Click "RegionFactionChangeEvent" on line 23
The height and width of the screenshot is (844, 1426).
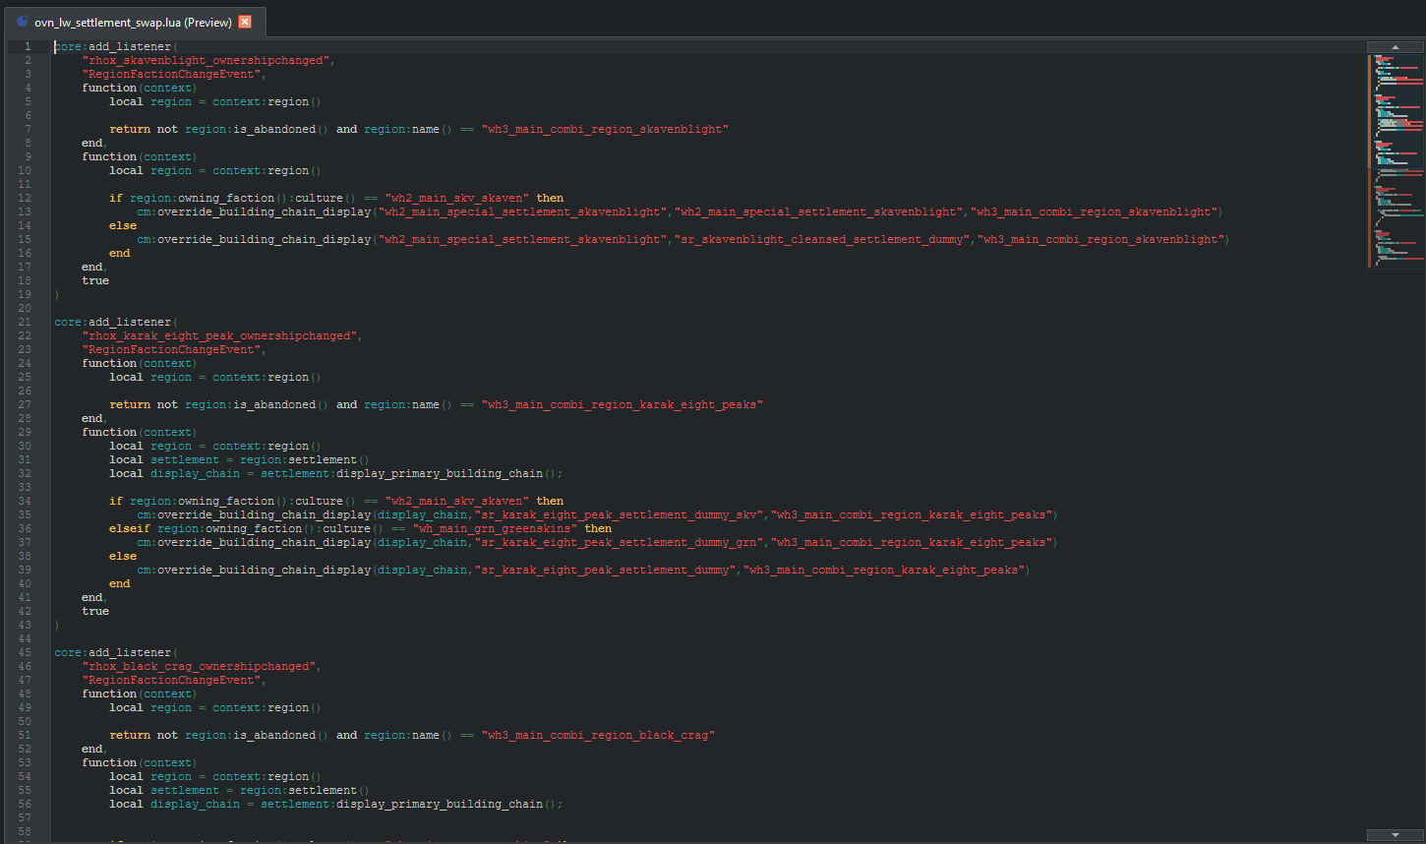(x=172, y=349)
